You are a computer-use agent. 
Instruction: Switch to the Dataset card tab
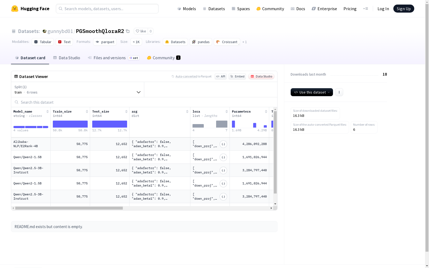tap(30, 58)
